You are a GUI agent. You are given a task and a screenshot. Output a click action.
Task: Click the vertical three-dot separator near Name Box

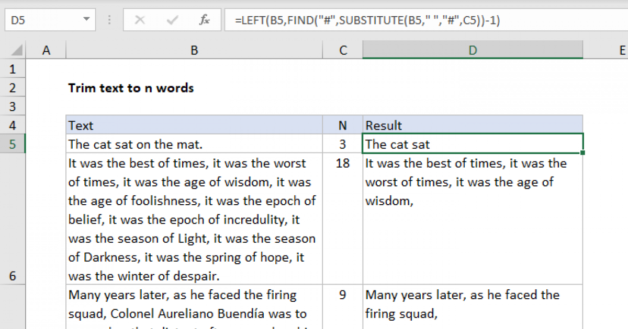109,20
